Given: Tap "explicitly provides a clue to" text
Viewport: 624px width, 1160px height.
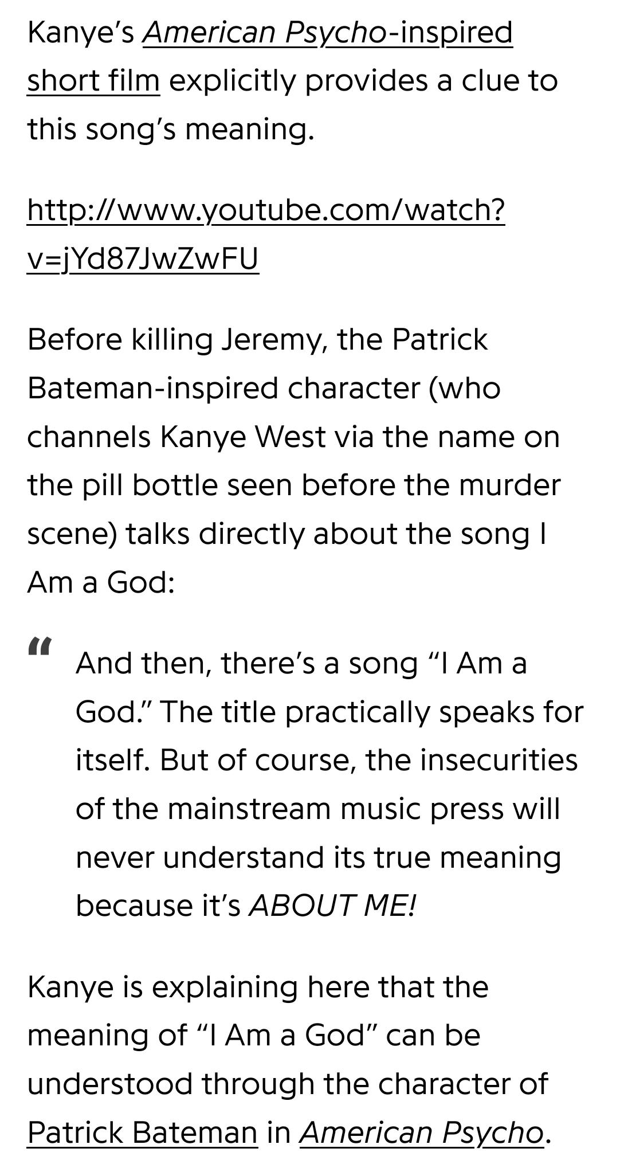Looking at the screenshot, I should tap(363, 80).
